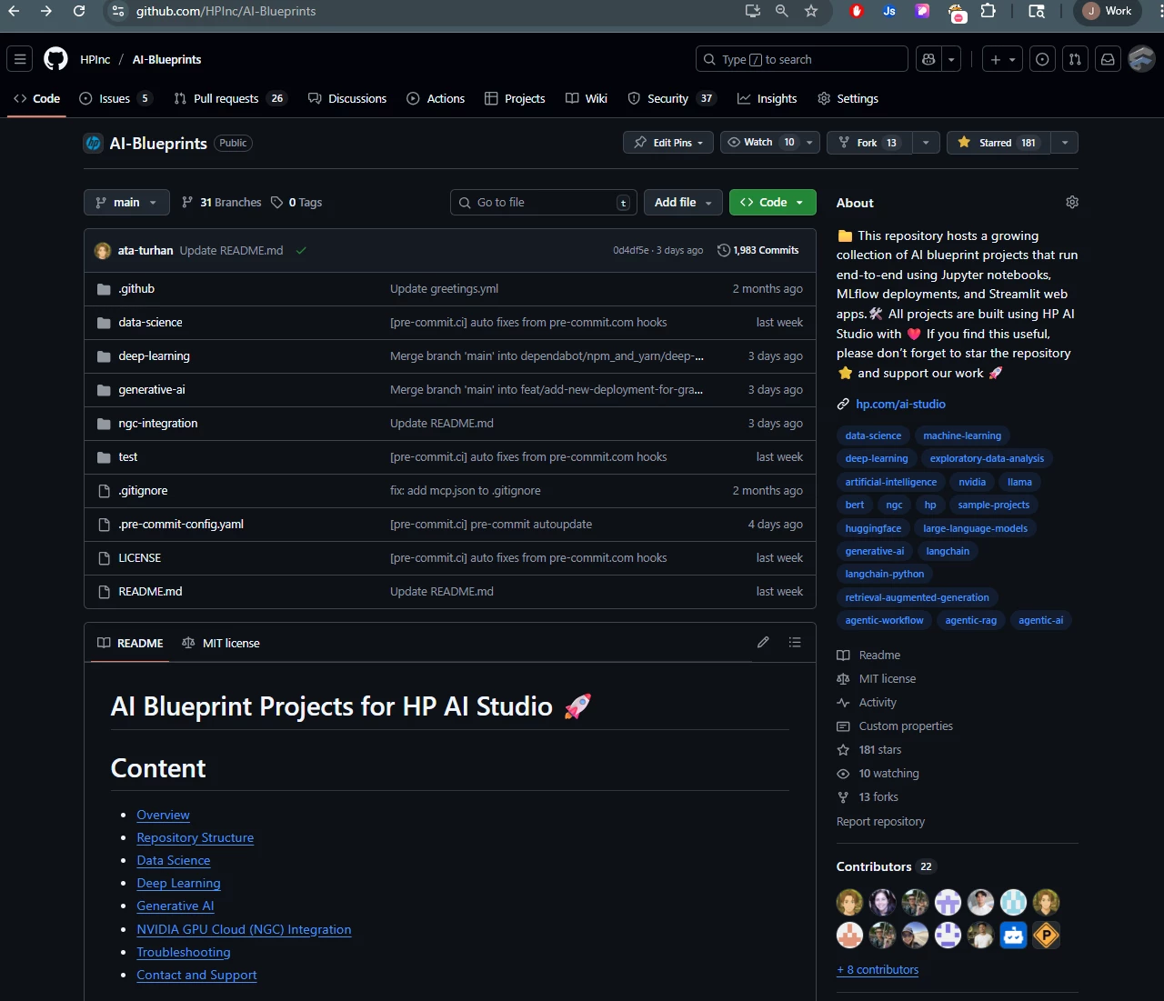The width and height of the screenshot is (1164, 1001).
Task: Open the Chrome Work profile button
Action: coord(1108,11)
